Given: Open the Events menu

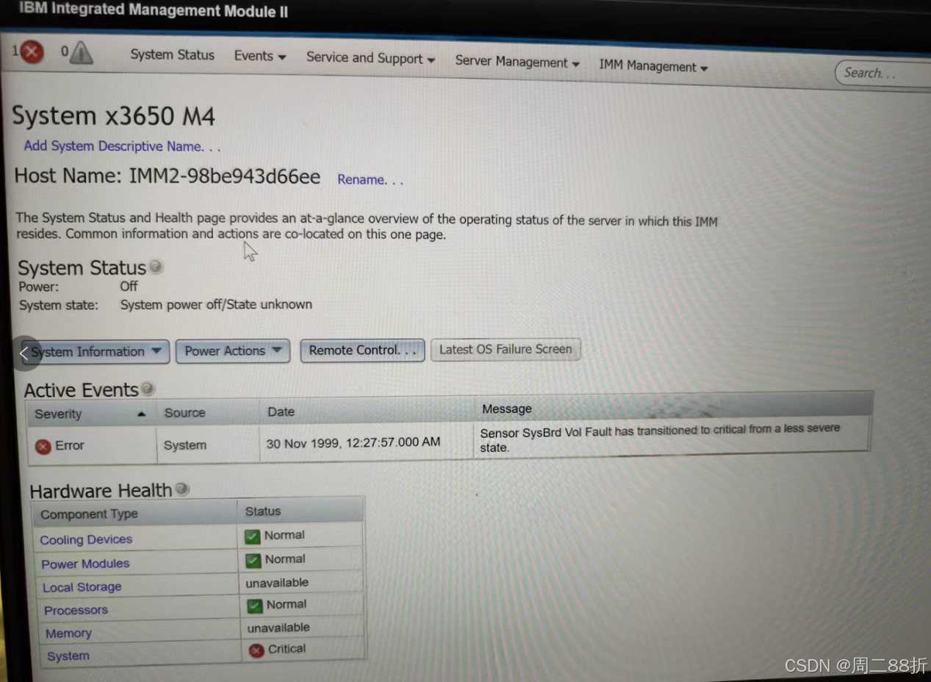Looking at the screenshot, I should point(260,57).
